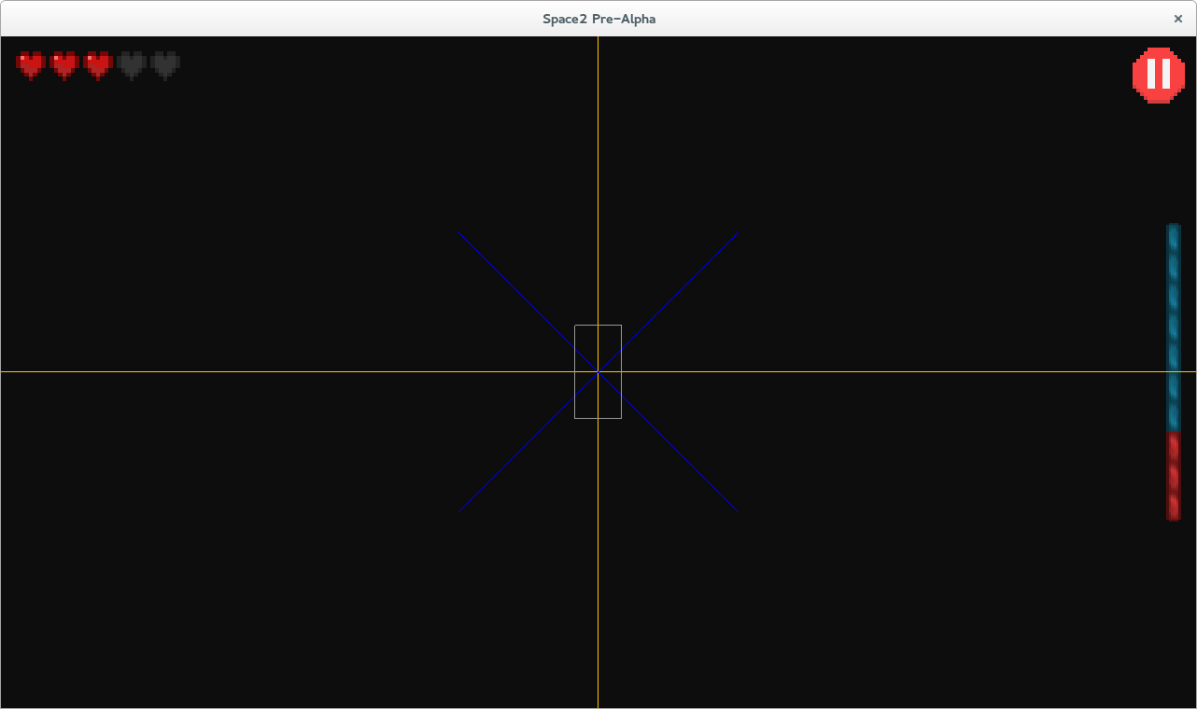The image size is (1197, 709).
Task: Close the Space2 Pre-Alpha window
Action: 1178,19
